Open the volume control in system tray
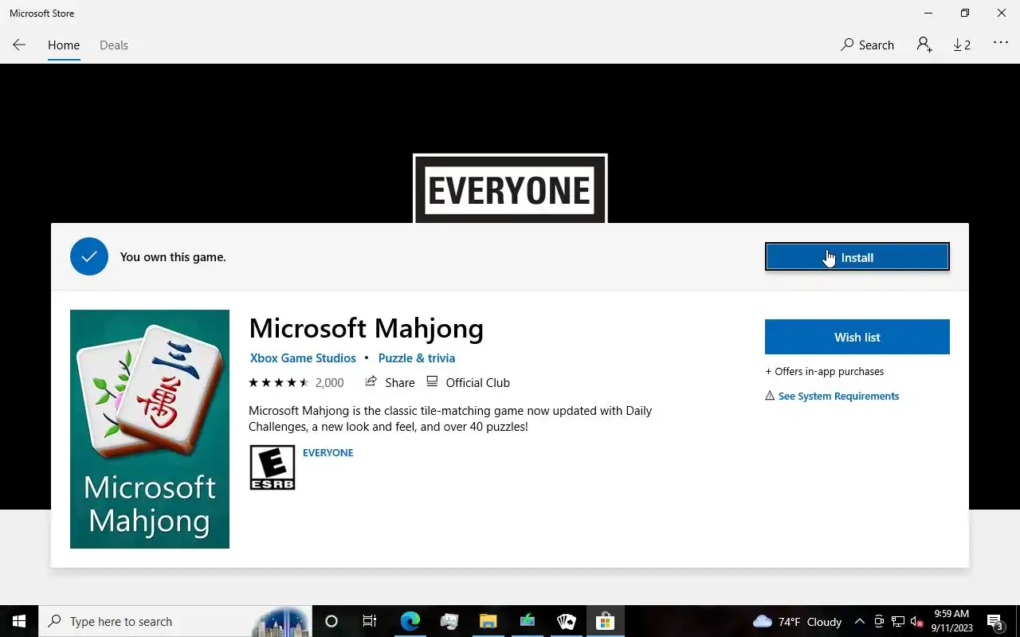The height and width of the screenshot is (637, 1020). tap(916, 621)
